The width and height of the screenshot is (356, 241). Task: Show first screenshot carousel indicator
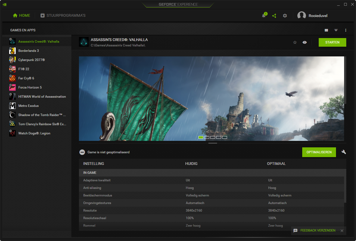201,137
